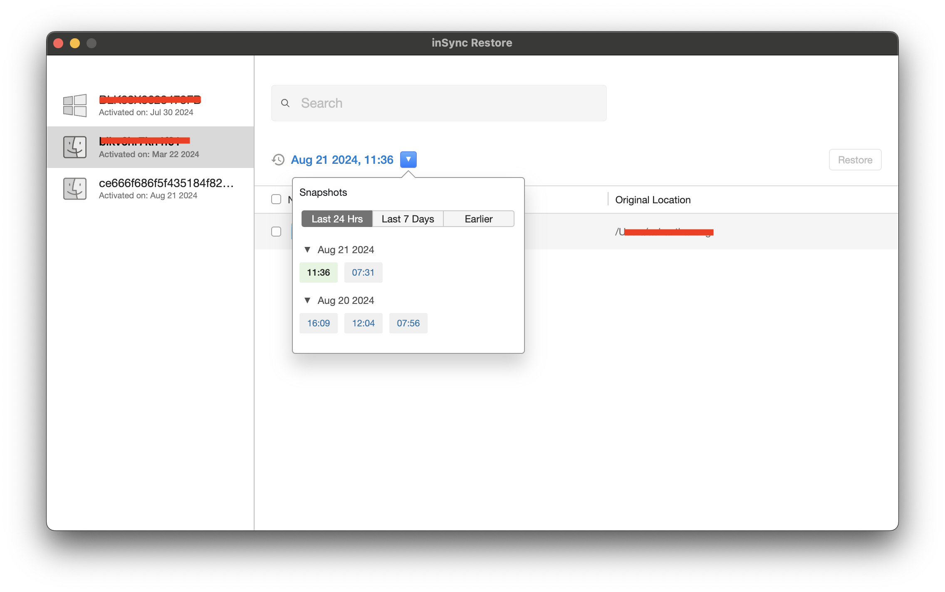
Task: Switch to the Last 7 Days tab
Action: pyautogui.click(x=408, y=219)
